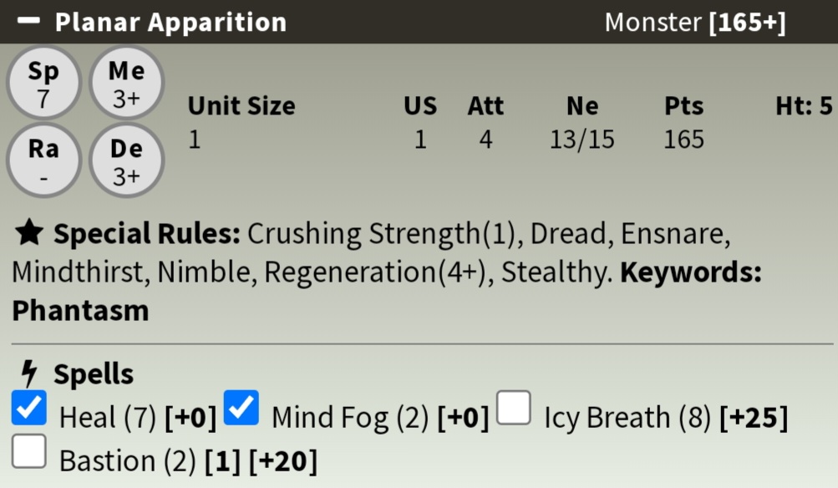Click the Me melee stat badge
This screenshot has height=488, width=838.
coord(126,83)
